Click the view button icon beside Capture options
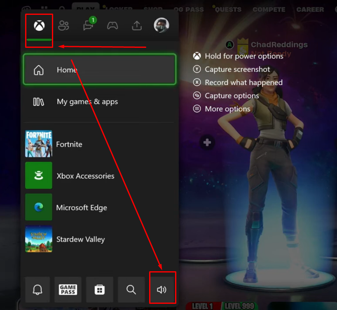The height and width of the screenshot is (310, 337). coord(197,96)
